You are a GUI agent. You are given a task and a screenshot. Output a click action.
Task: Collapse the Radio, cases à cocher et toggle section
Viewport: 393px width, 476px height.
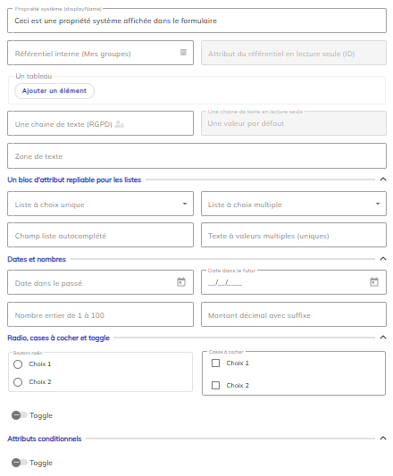[x=383, y=338]
